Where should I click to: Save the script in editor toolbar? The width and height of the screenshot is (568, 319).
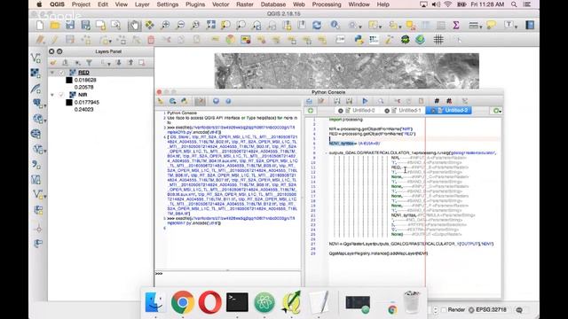pos(337,101)
